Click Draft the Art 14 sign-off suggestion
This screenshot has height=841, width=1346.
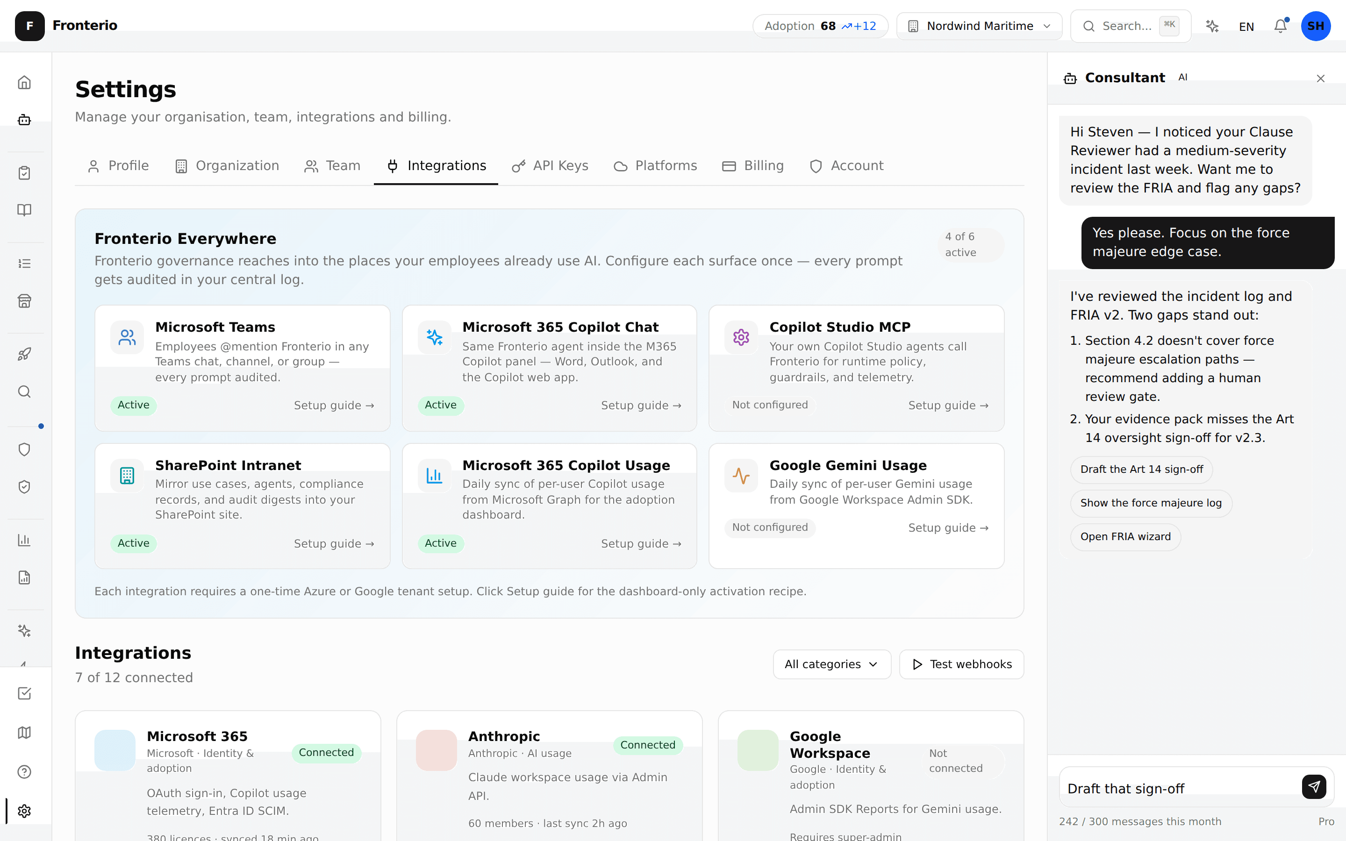(x=1141, y=470)
